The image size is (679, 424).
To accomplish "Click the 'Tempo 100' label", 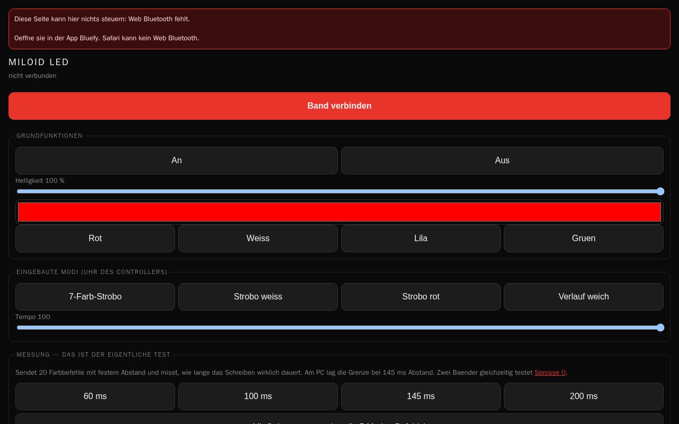I will click(x=33, y=317).
